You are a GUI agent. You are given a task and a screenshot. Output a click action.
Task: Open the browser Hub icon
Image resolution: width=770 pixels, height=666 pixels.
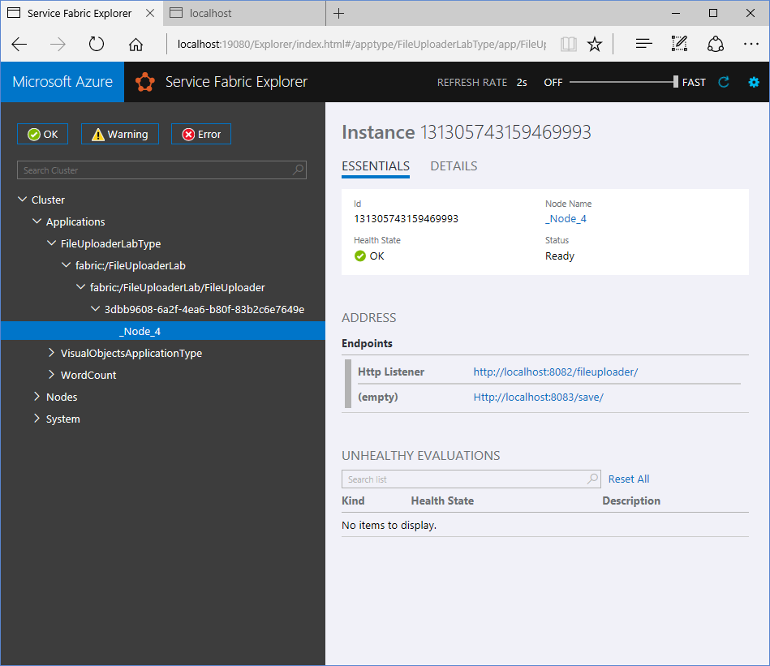[x=644, y=45]
